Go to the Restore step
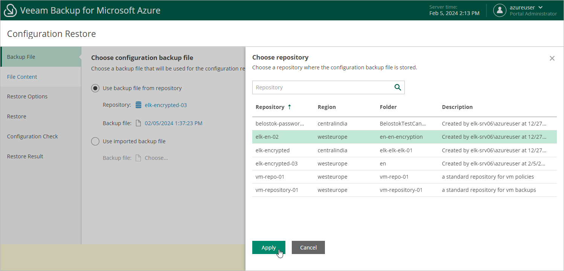 41,116
